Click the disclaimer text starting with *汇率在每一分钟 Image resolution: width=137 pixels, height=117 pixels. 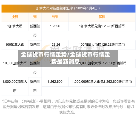[68, 107]
